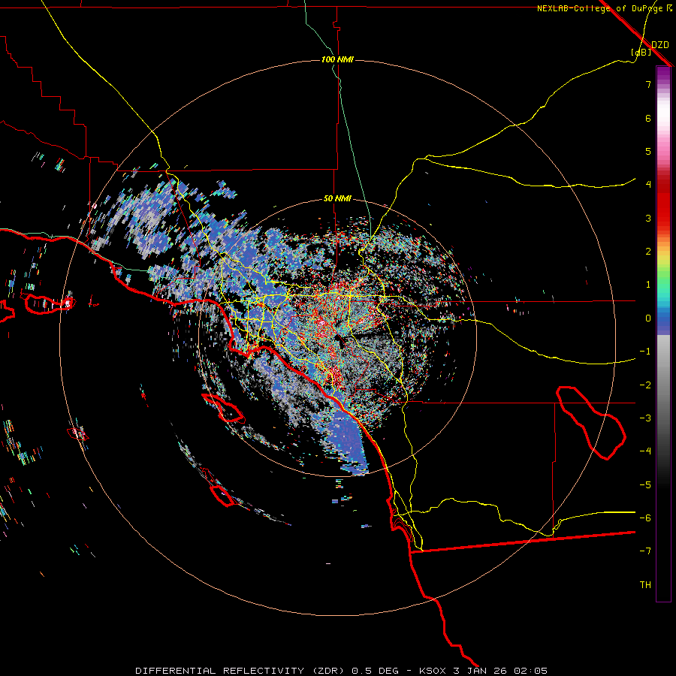The width and height of the screenshot is (676, 676).
Task: Select the 2 dB value on the legend
Action: pos(648,252)
